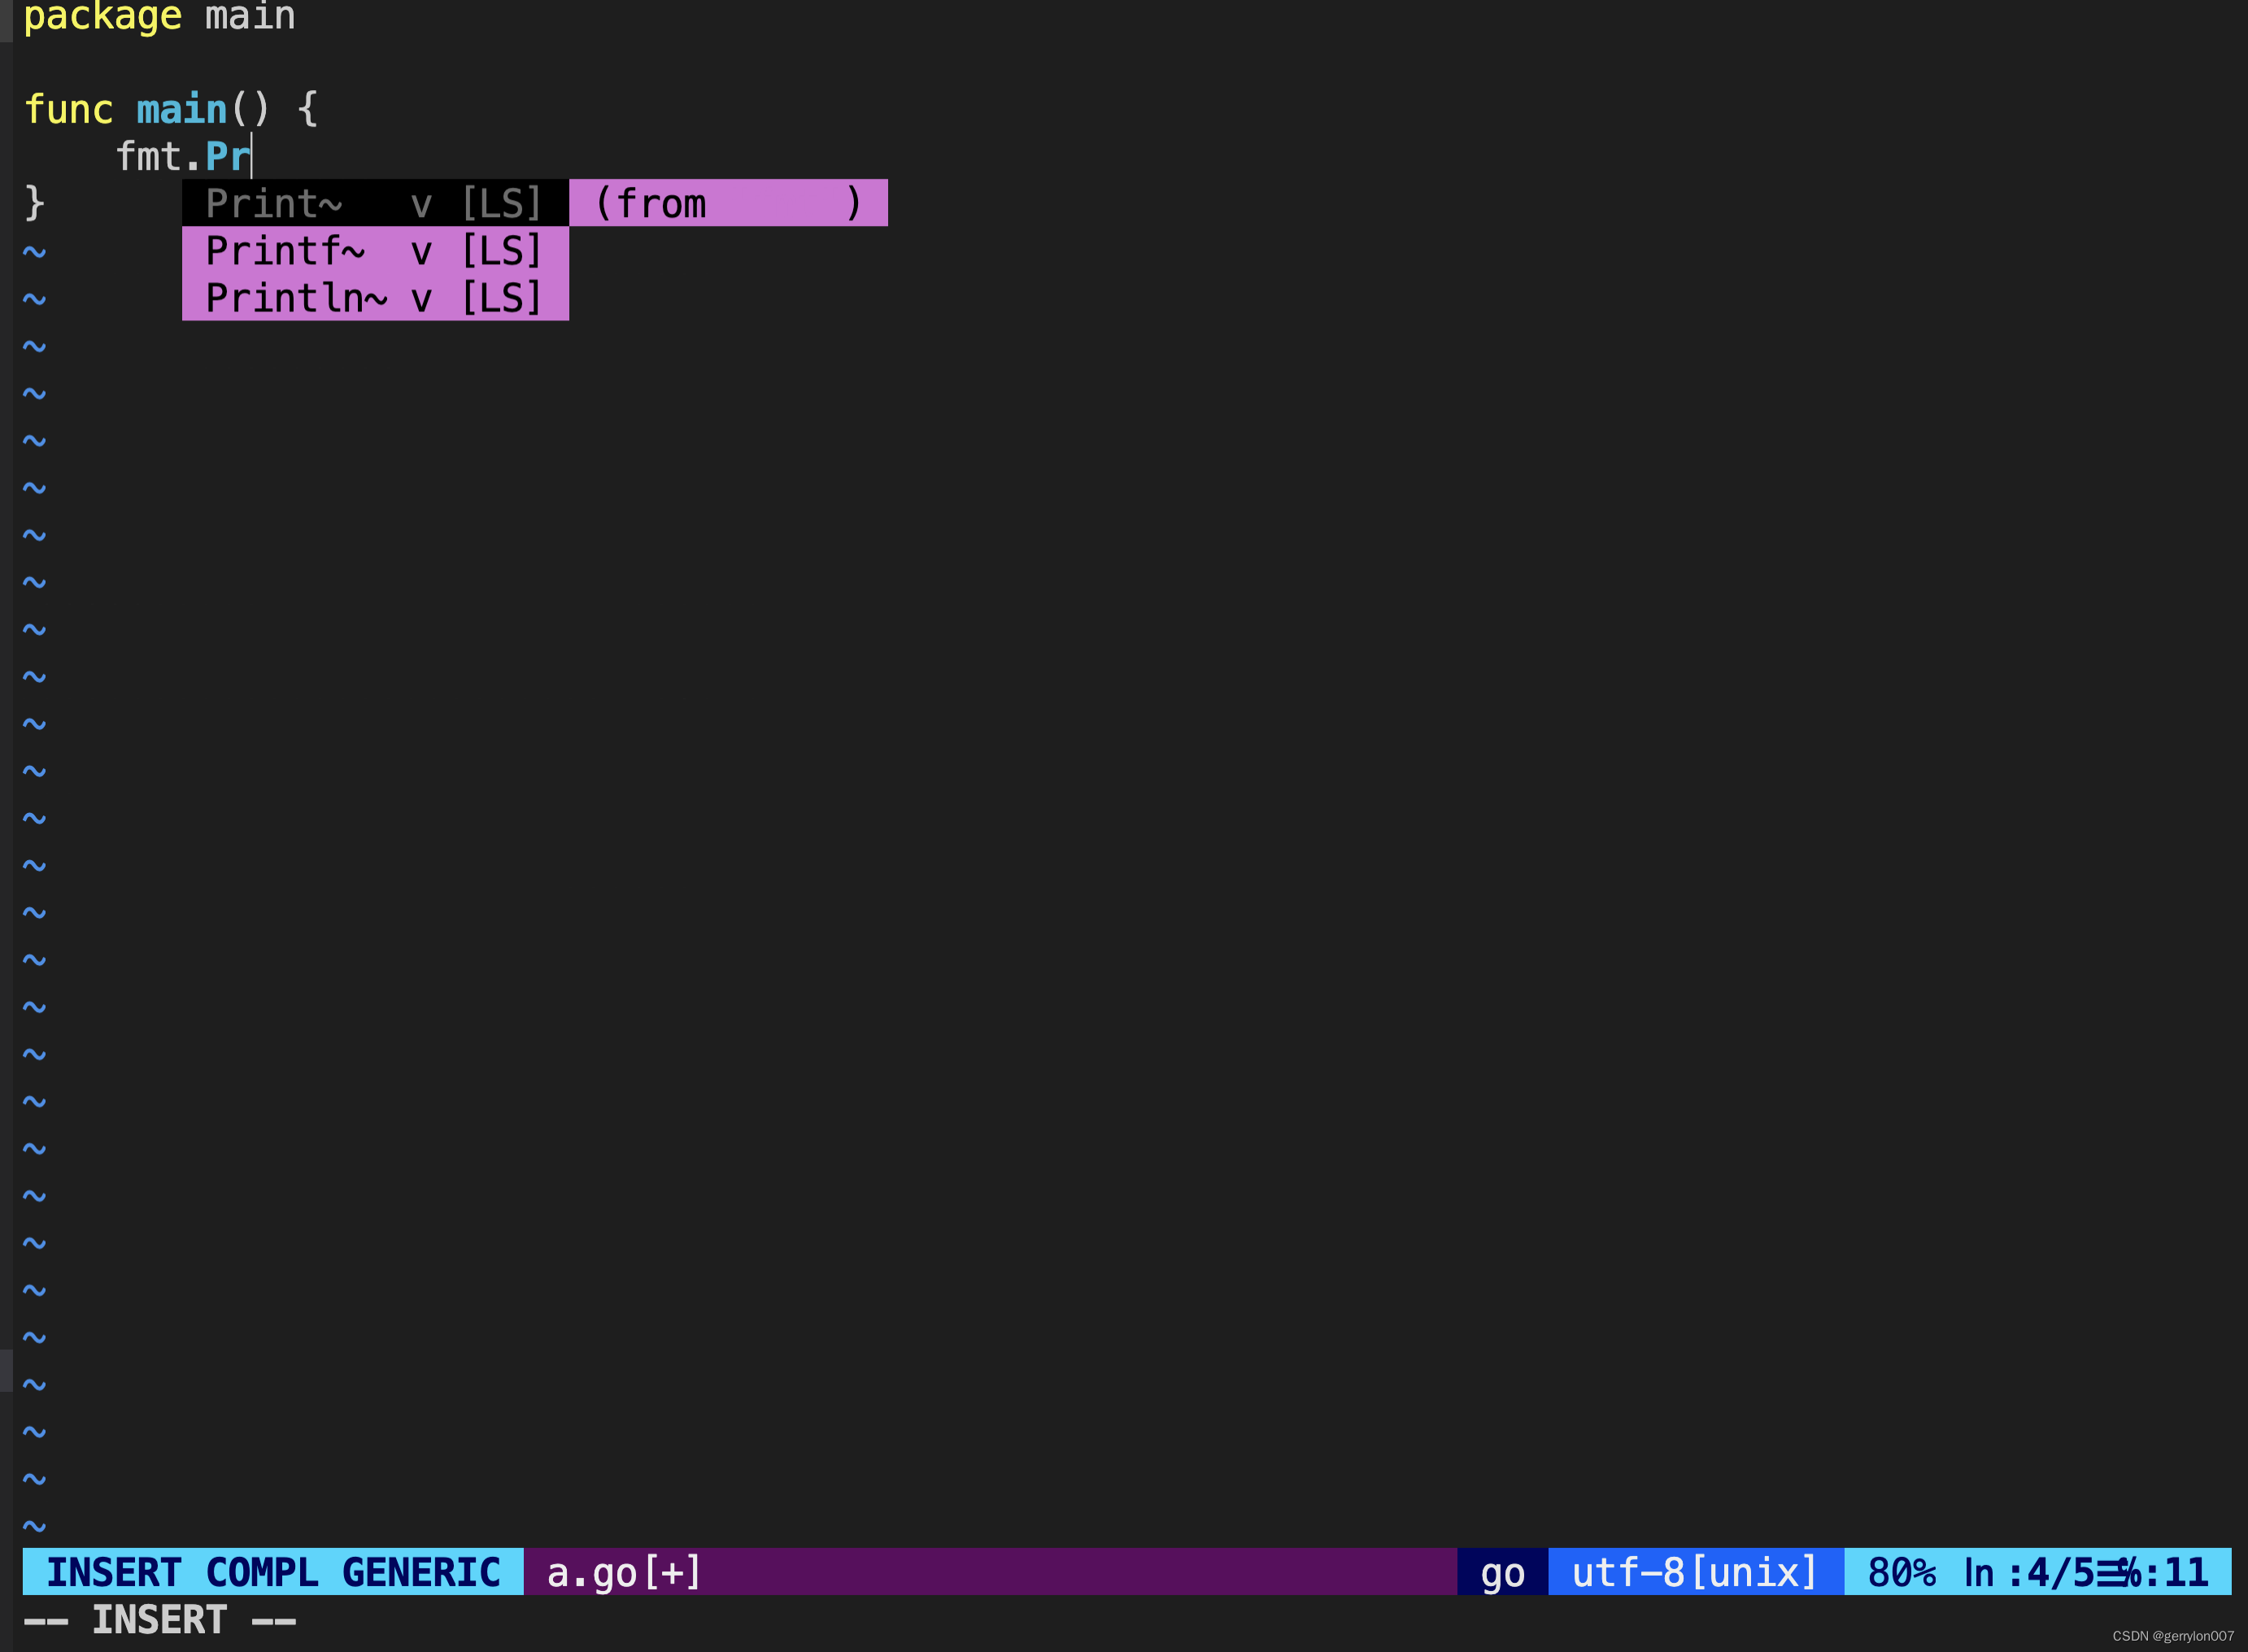Click the a.go[+] filename in statusline
Screen dimensions: 2248x1652
pos(623,1572)
